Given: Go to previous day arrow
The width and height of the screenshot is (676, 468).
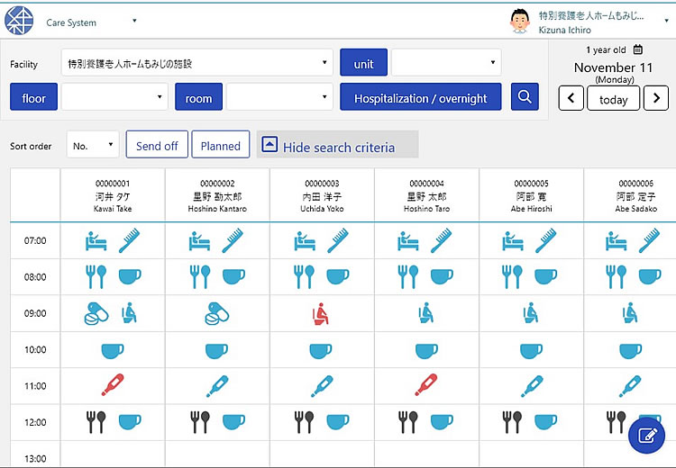Looking at the screenshot, I should click(571, 98).
